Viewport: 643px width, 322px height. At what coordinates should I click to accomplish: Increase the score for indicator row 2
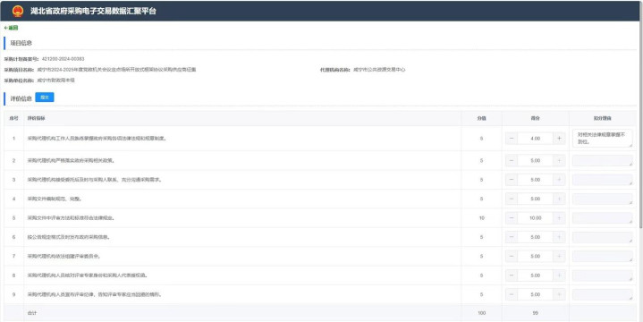click(559, 160)
